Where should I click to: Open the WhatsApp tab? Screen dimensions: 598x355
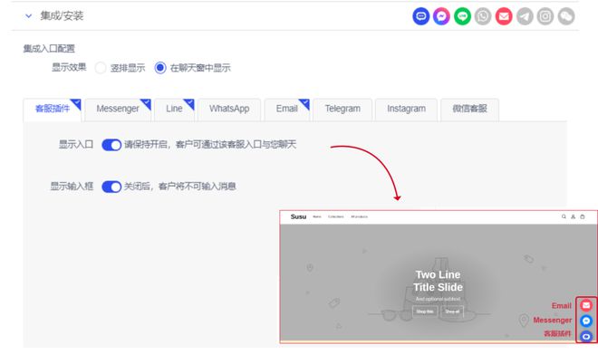coord(229,109)
